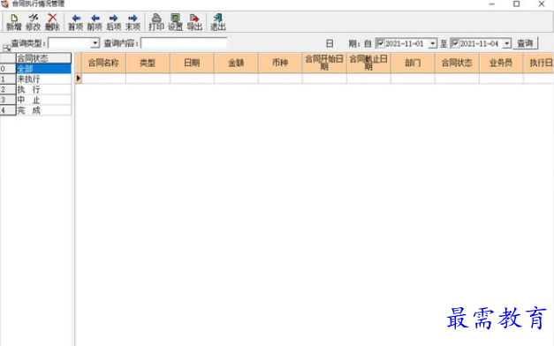Select 完成 status row
The image size is (554, 346).
pyautogui.click(x=43, y=110)
